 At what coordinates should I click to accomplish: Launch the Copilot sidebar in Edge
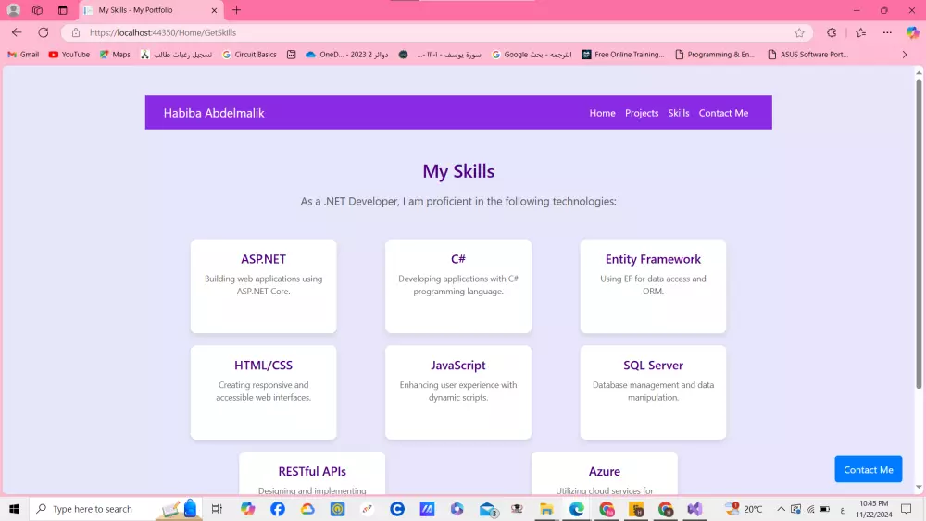(x=912, y=32)
